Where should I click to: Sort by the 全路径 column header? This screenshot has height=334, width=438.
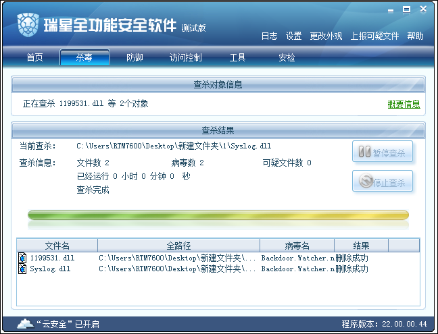tap(178, 246)
